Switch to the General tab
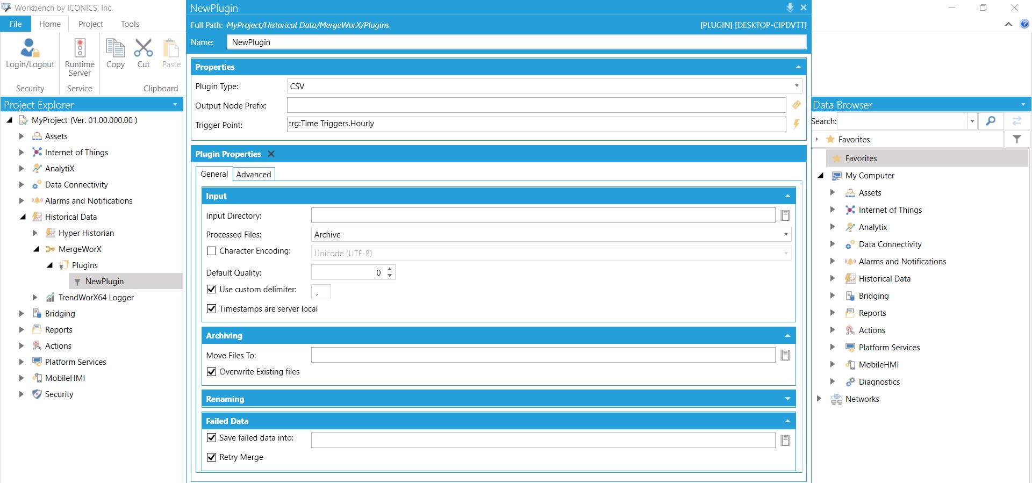Screen dimensions: 1032x483 click(x=214, y=174)
